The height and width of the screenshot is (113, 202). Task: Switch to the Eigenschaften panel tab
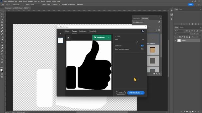(136, 18)
